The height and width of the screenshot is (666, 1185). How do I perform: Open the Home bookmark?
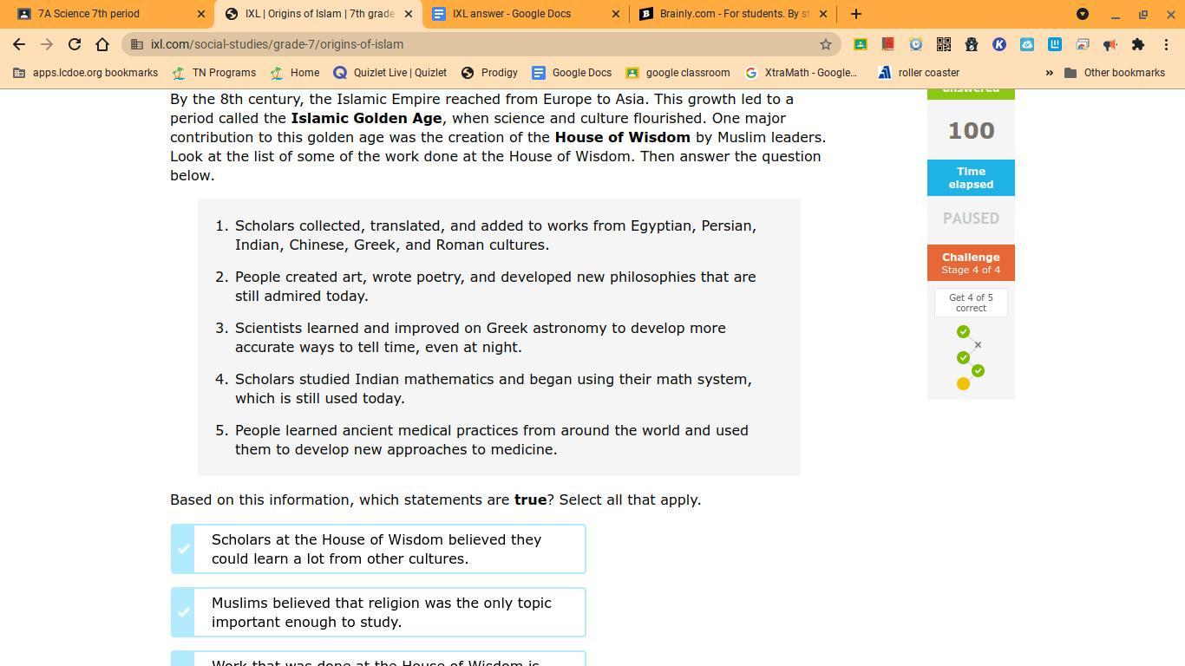tap(295, 73)
